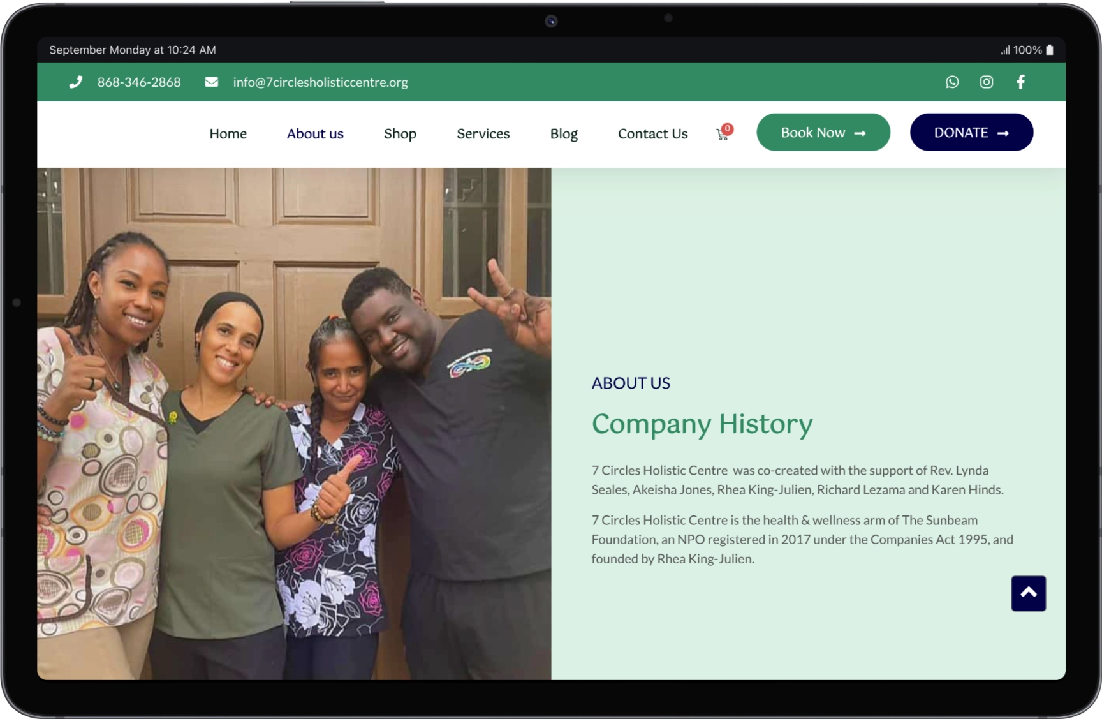This screenshot has width=1102, height=719.
Task: Click the phone handset icon
Action: click(76, 82)
